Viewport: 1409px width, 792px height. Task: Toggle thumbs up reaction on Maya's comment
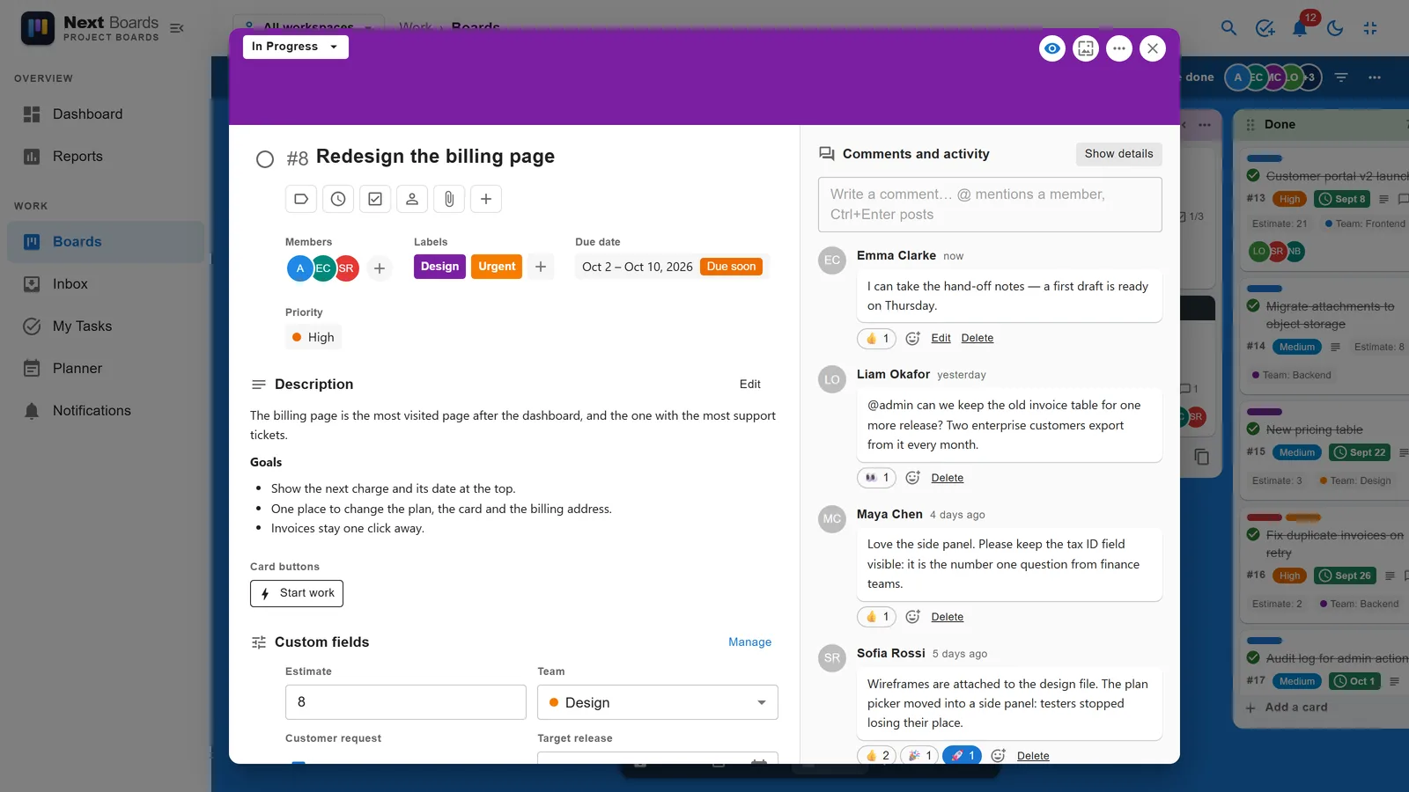point(876,617)
